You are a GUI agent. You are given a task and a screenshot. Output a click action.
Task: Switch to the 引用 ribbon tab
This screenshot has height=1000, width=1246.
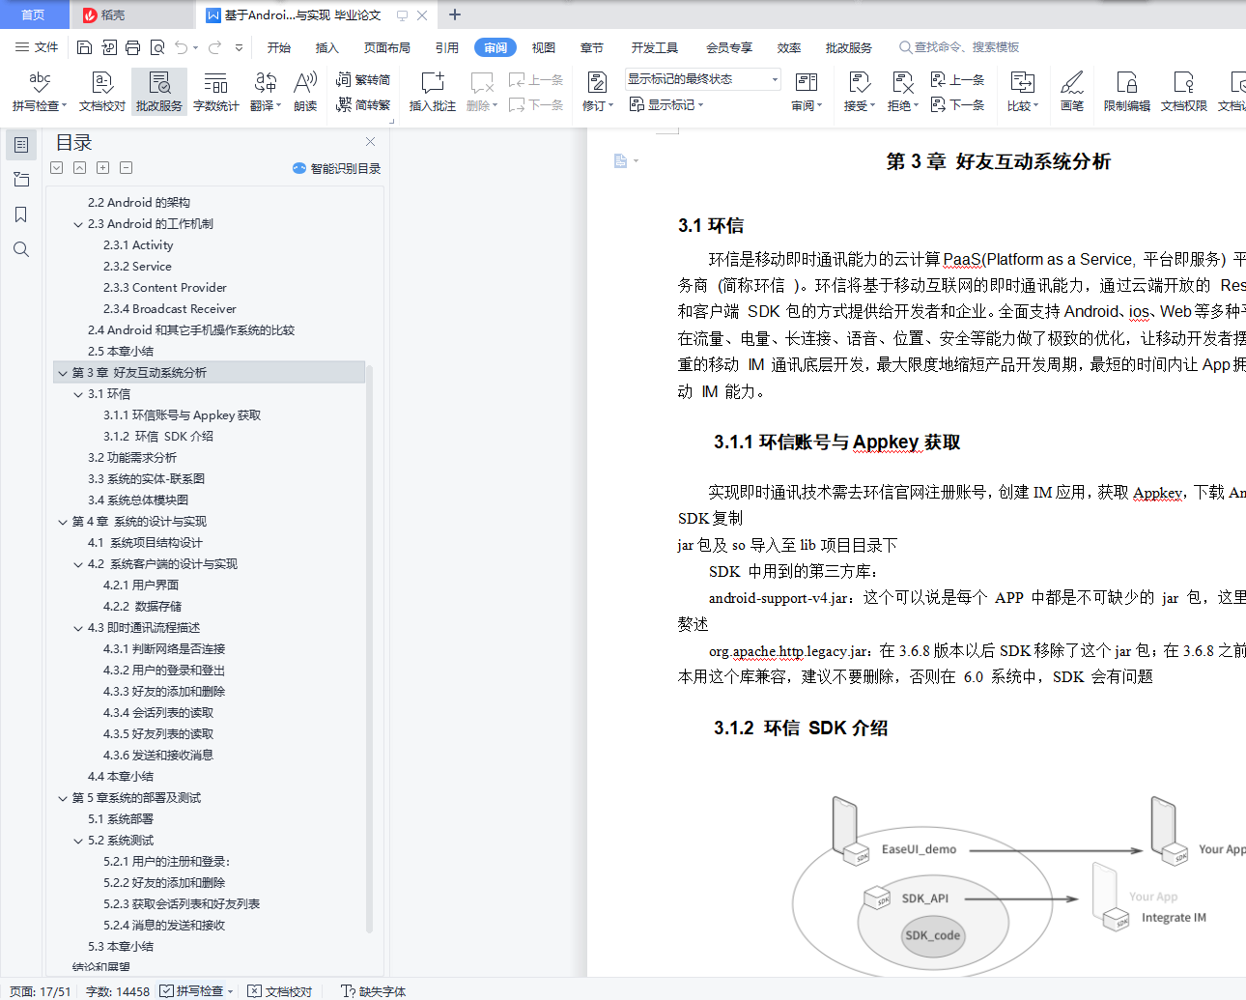coord(447,47)
